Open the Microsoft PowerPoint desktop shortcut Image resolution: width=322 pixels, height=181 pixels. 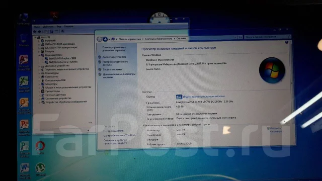click(24, 127)
